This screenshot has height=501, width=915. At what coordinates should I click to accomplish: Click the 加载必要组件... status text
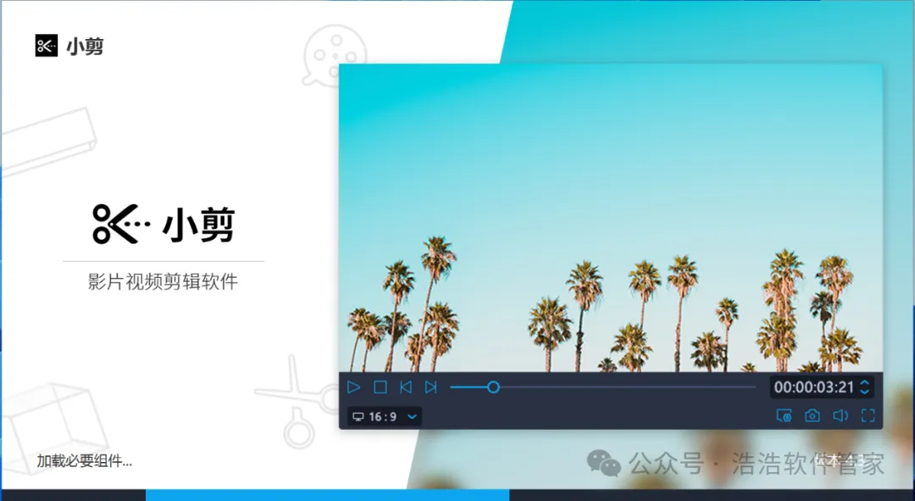click(x=85, y=460)
